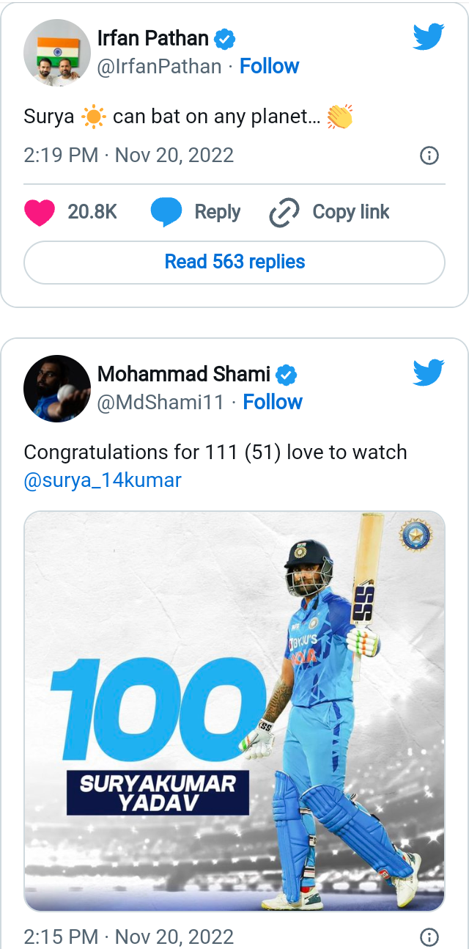Viewport: 469px width, 949px height.
Task: Click the Mohammad Shami display name
Action: click(184, 374)
